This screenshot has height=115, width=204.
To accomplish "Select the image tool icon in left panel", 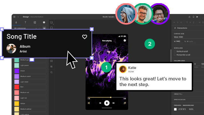I will pyautogui.click(x=35, y=23).
